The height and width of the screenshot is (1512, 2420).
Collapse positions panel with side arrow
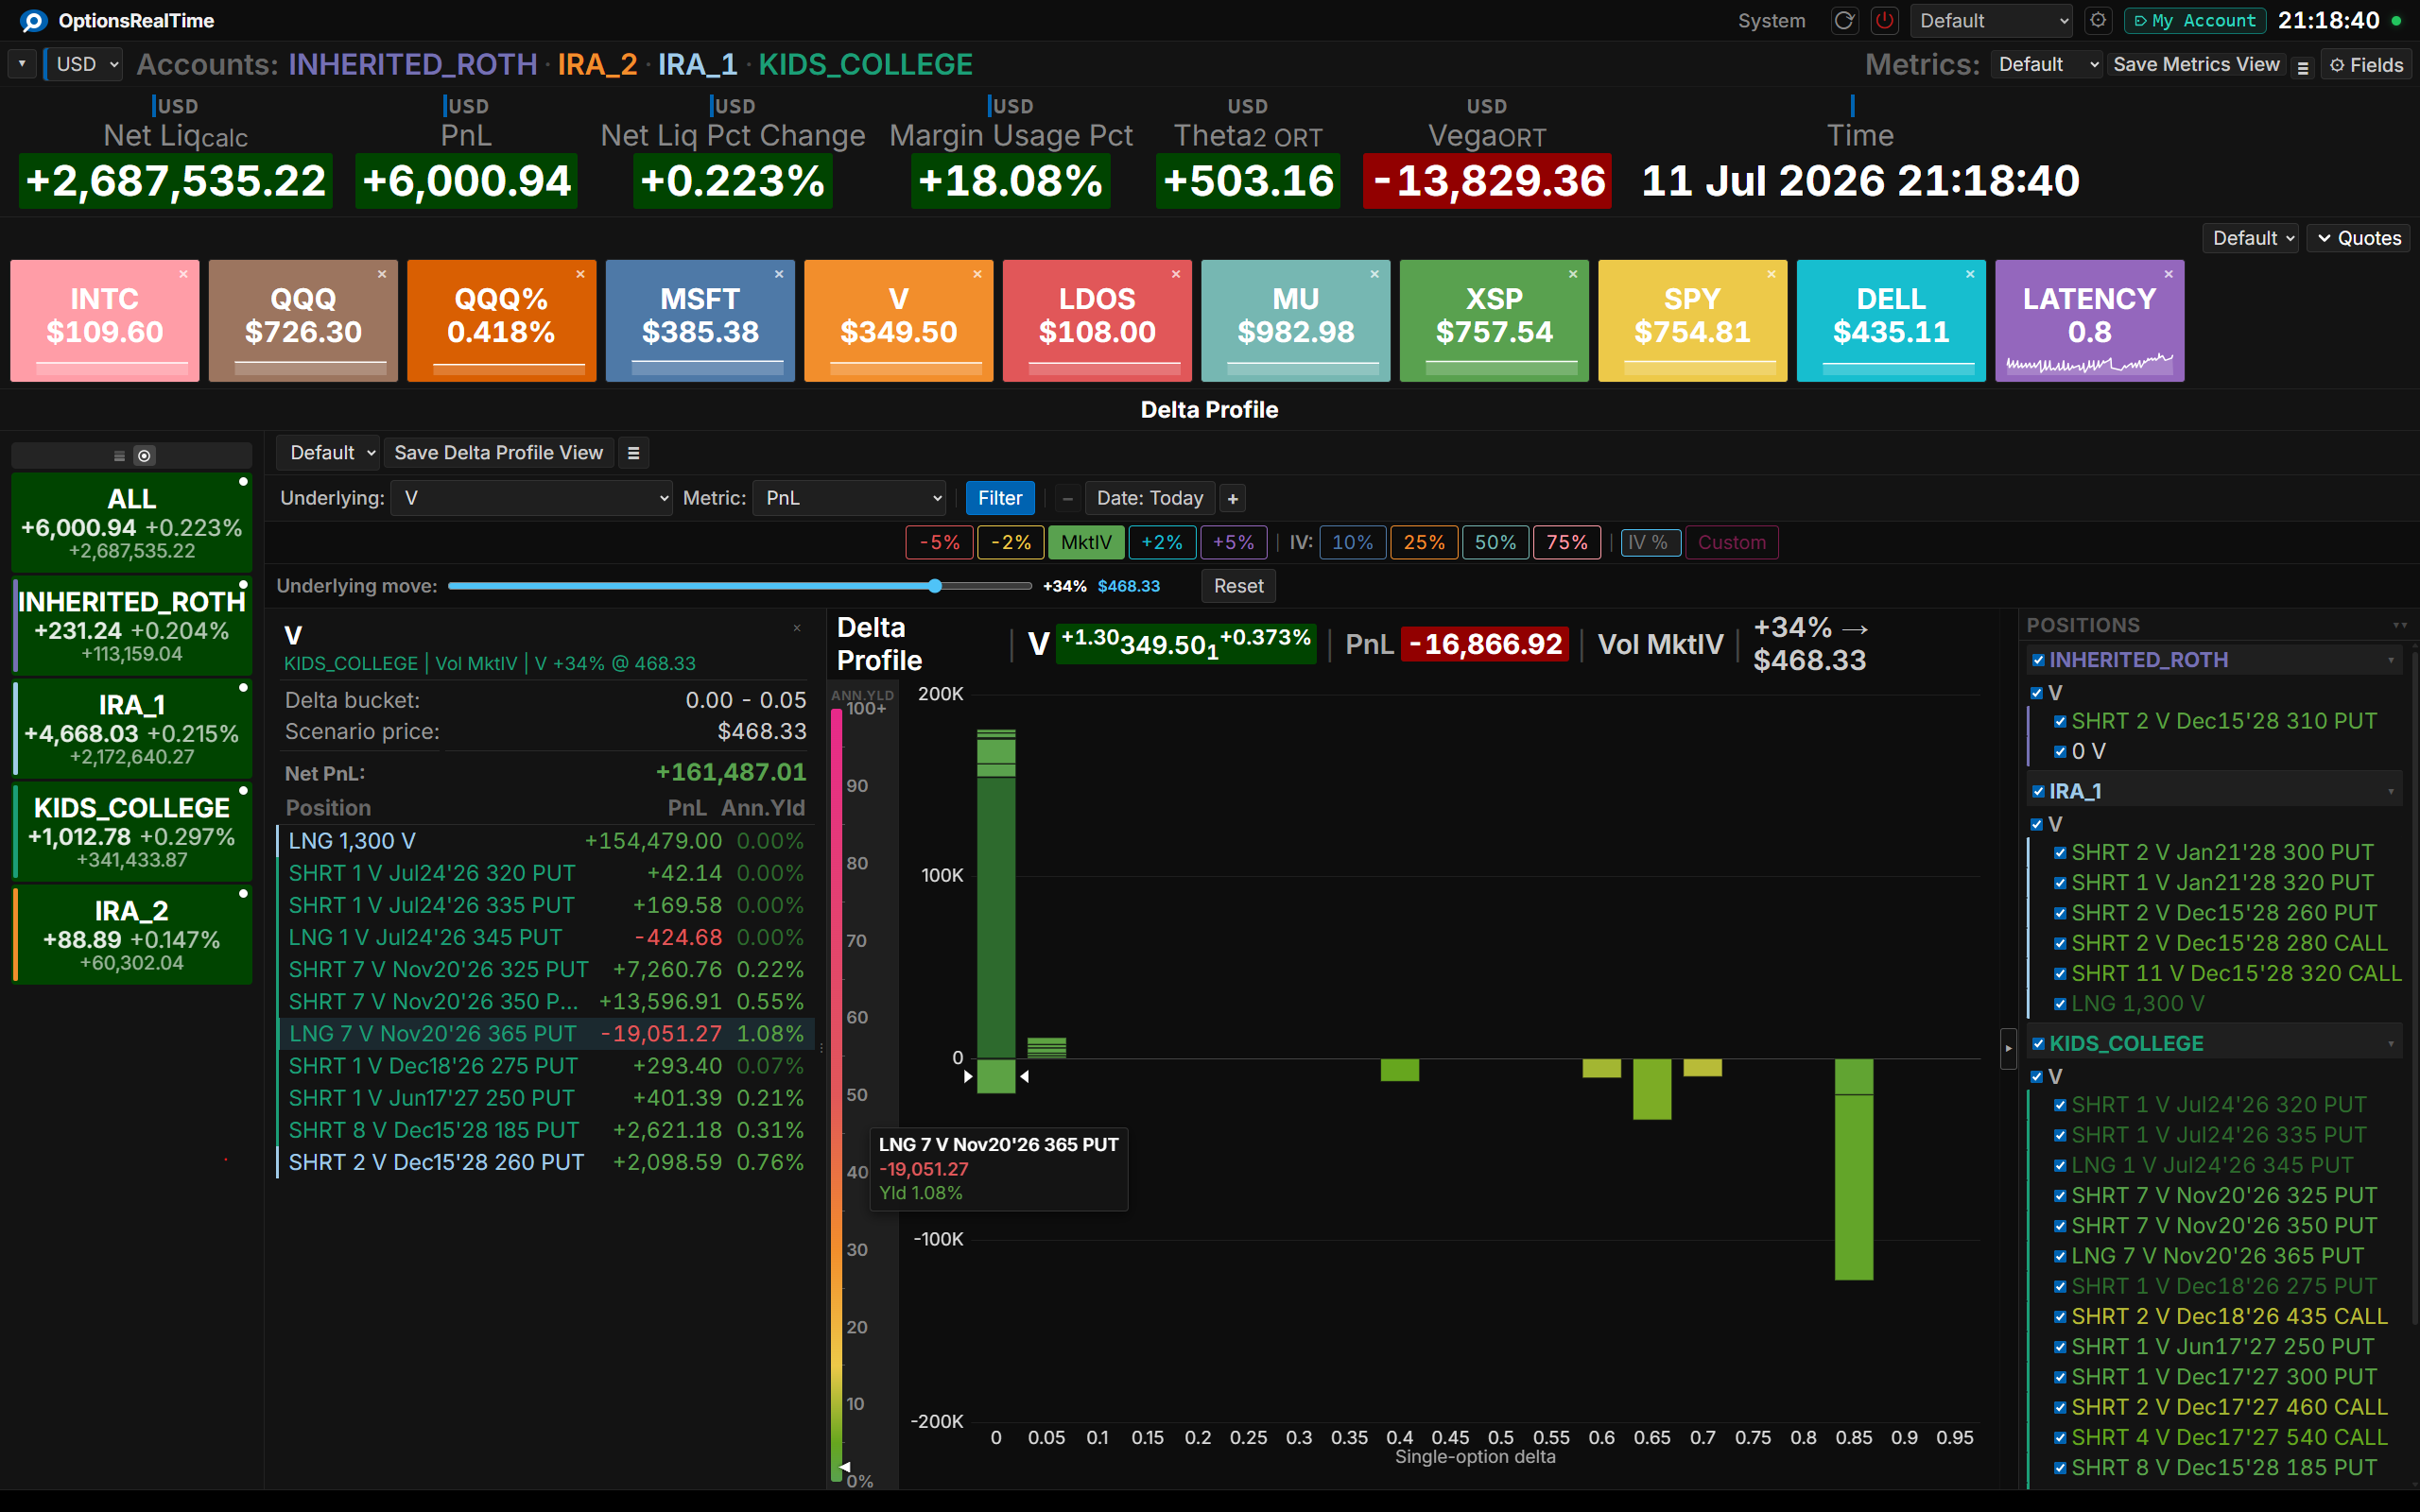point(2008,1049)
